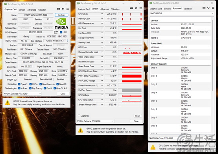
Task: Open GPU Temperature sensor dropdown arrow
Action: point(102,23)
